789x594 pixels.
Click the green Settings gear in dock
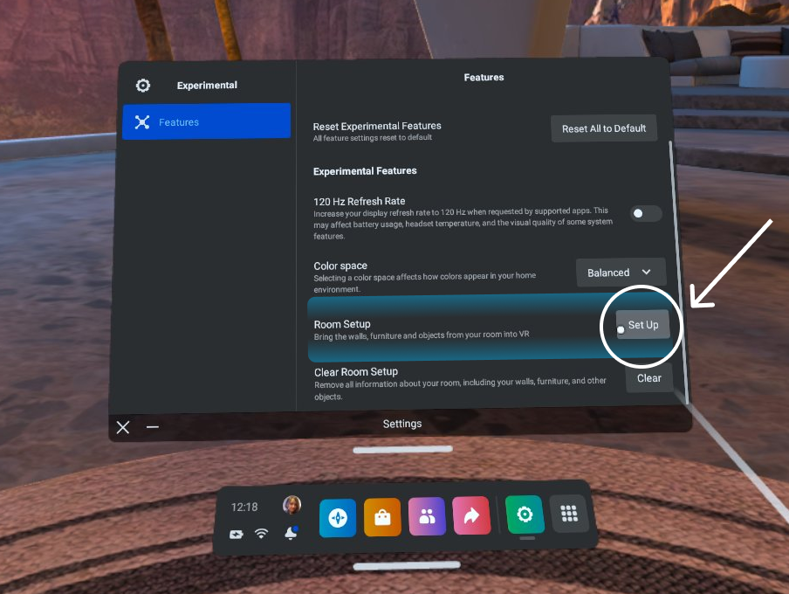click(525, 515)
